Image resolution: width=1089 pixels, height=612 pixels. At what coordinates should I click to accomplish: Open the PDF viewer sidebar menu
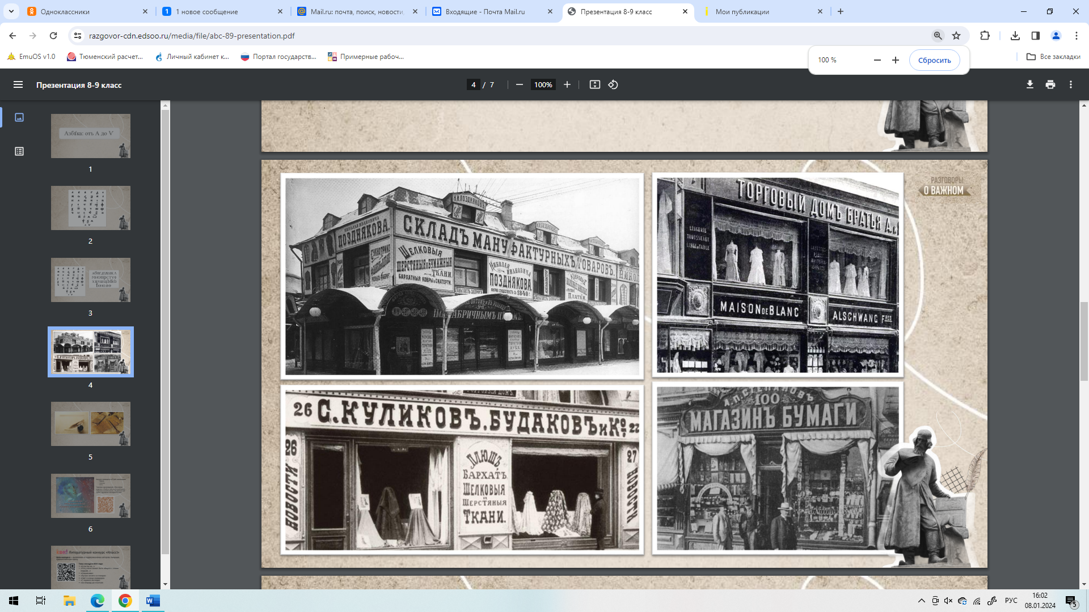click(x=18, y=84)
